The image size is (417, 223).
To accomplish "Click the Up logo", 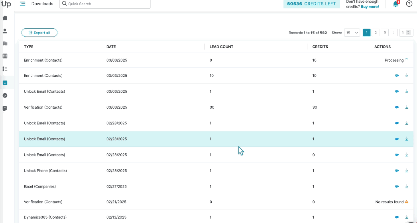I will [x=6, y=4].
